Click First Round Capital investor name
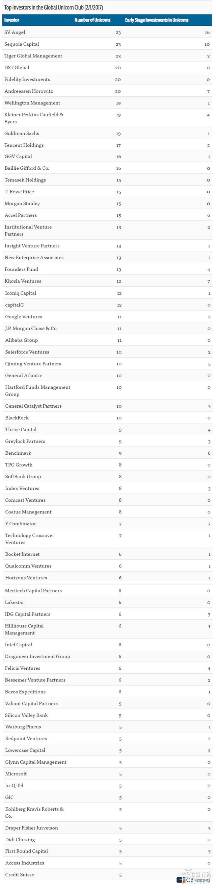The height and width of the screenshot is (888, 216). point(26,851)
